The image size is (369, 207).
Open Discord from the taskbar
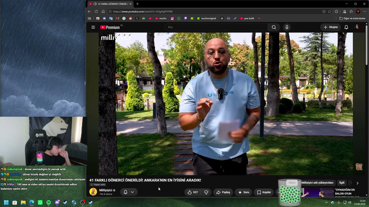click(x=57, y=202)
